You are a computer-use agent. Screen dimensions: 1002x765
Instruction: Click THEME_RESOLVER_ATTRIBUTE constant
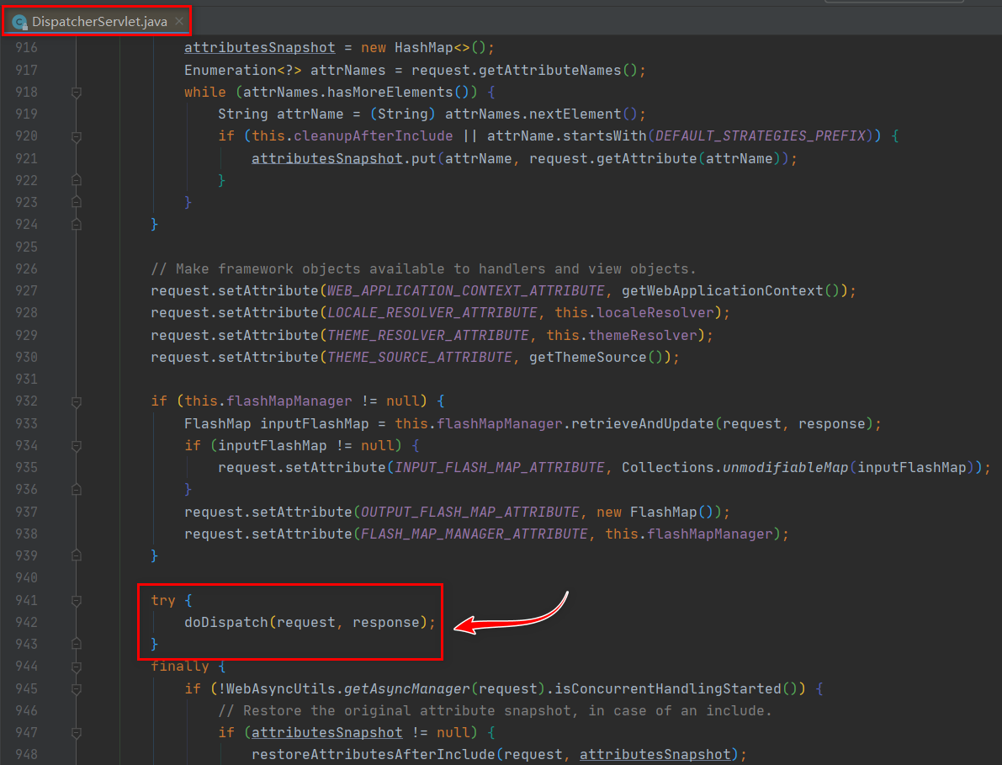pyautogui.click(x=427, y=335)
